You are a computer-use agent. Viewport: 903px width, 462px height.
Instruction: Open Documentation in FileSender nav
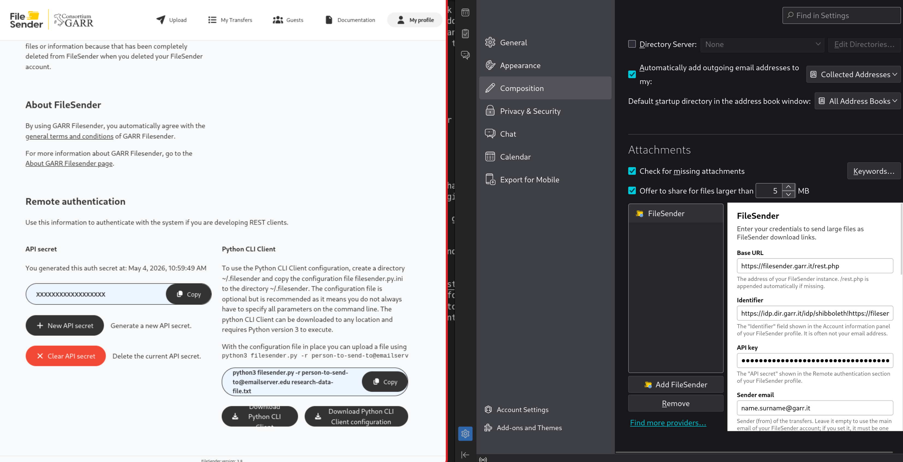[x=350, y=20]
